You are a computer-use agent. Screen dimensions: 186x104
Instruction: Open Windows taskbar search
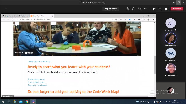9,101
